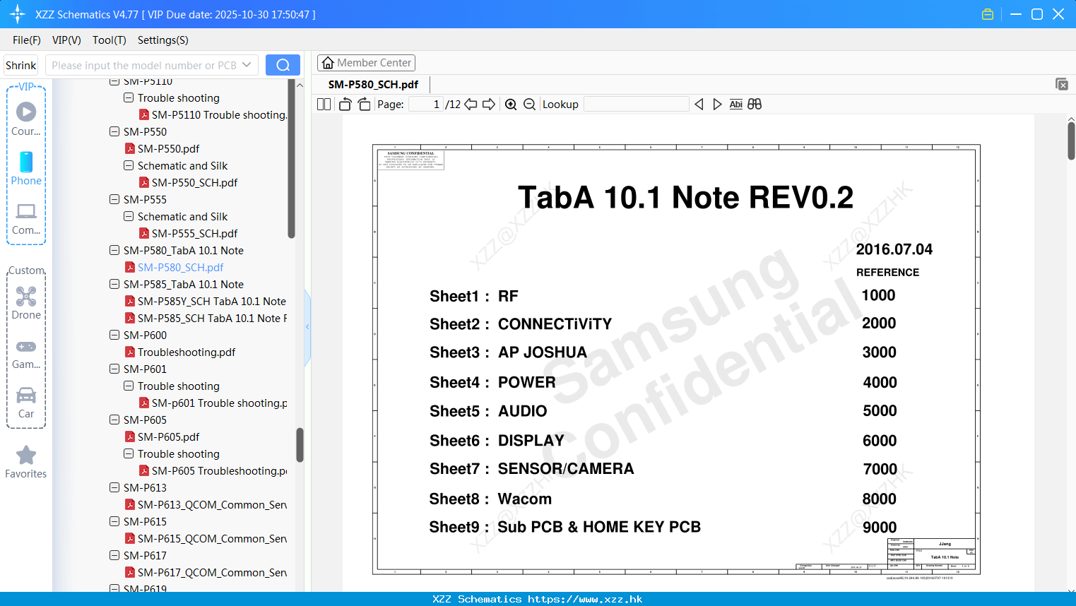This screenshot has width=1076, height=606.
Task: Select SM-P580_SCH.pdf in the tree
Action: coord(180,267)
